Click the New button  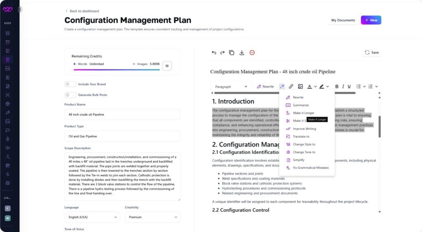click(371, 20)
